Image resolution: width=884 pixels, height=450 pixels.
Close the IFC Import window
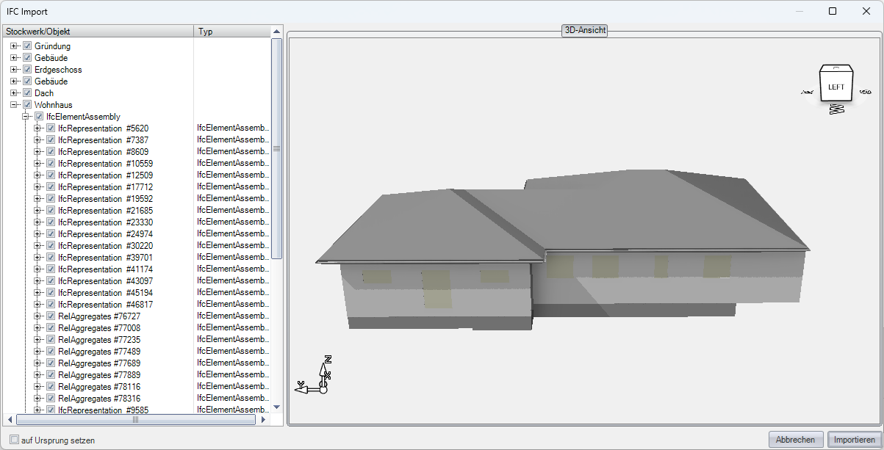coord(866,11)
